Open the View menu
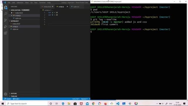The width and height of the screenshot is (188, 106). coord(27,3)
